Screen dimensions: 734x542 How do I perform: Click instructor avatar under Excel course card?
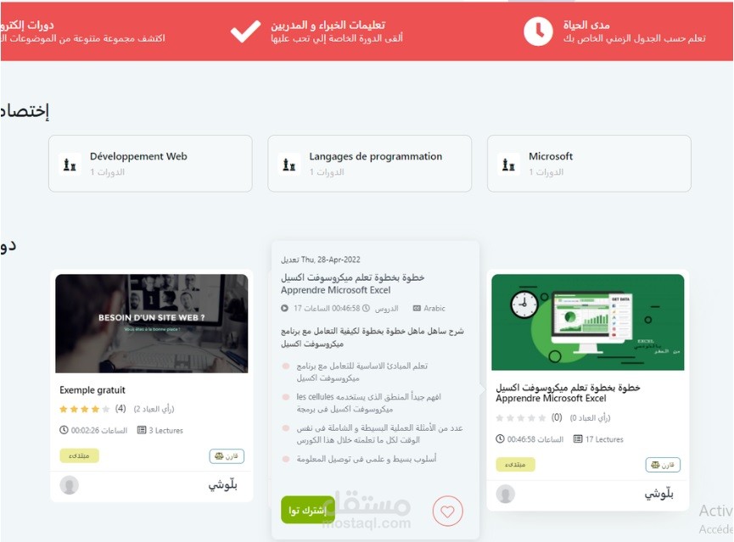506,494
